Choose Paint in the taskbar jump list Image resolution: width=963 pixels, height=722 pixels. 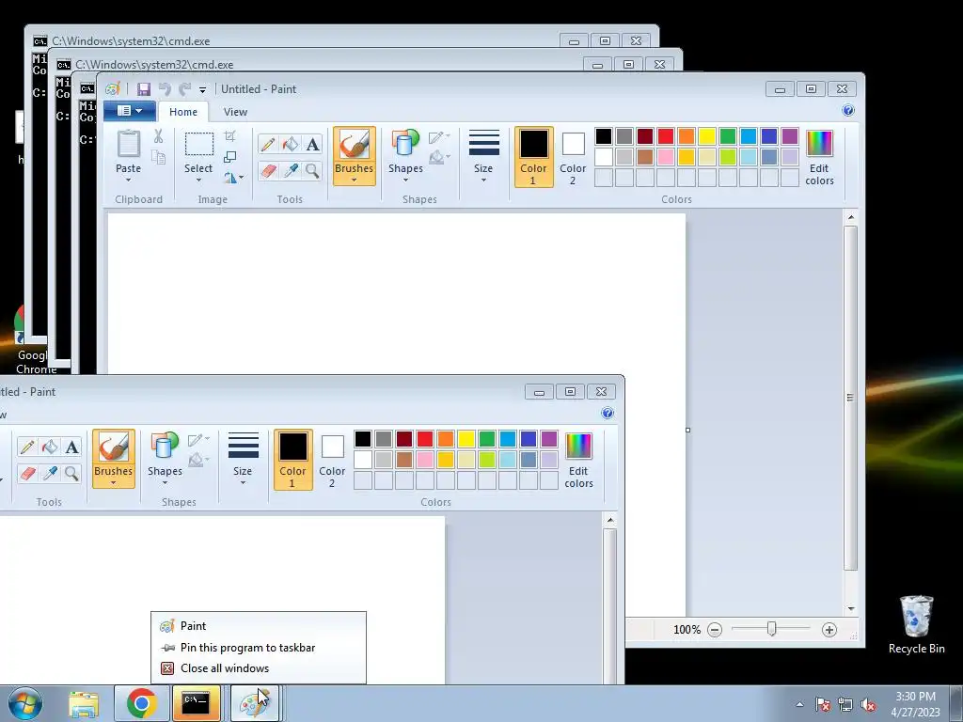[x=258, y=625]
